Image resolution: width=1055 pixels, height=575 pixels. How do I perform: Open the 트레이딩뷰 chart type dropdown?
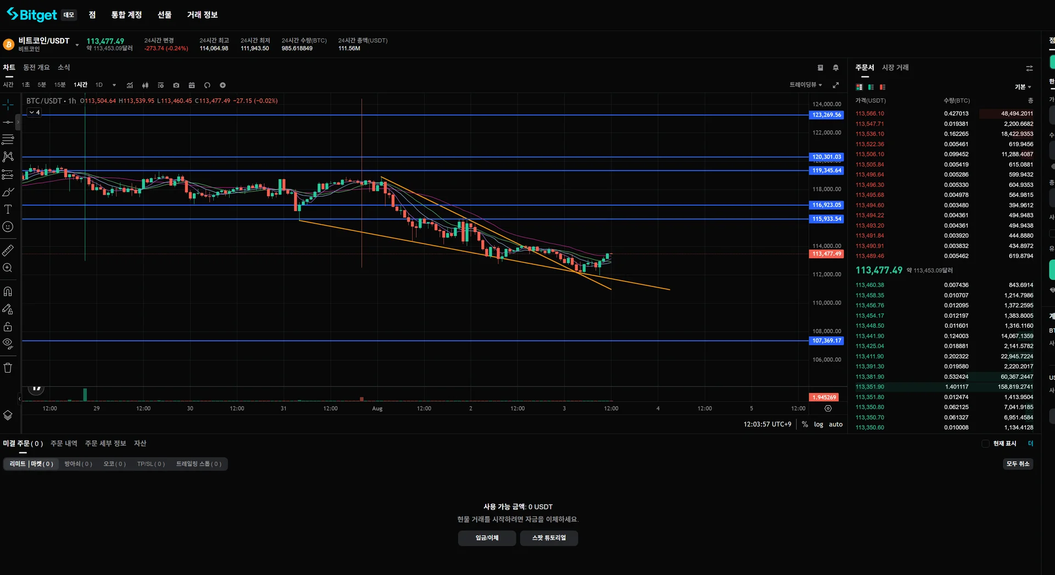click(806, 85)
